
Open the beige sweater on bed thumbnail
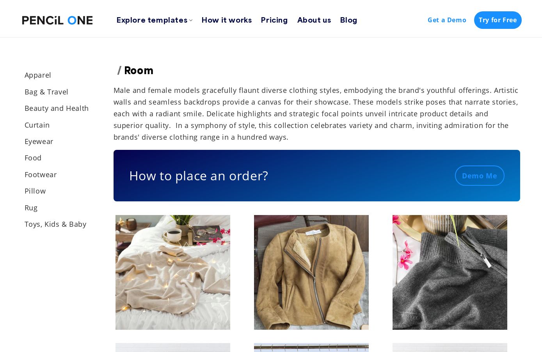tap(173, 272)
